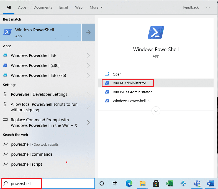Choose Run as Administrator
The image size is (218, 189).
[x=156, y=83]
